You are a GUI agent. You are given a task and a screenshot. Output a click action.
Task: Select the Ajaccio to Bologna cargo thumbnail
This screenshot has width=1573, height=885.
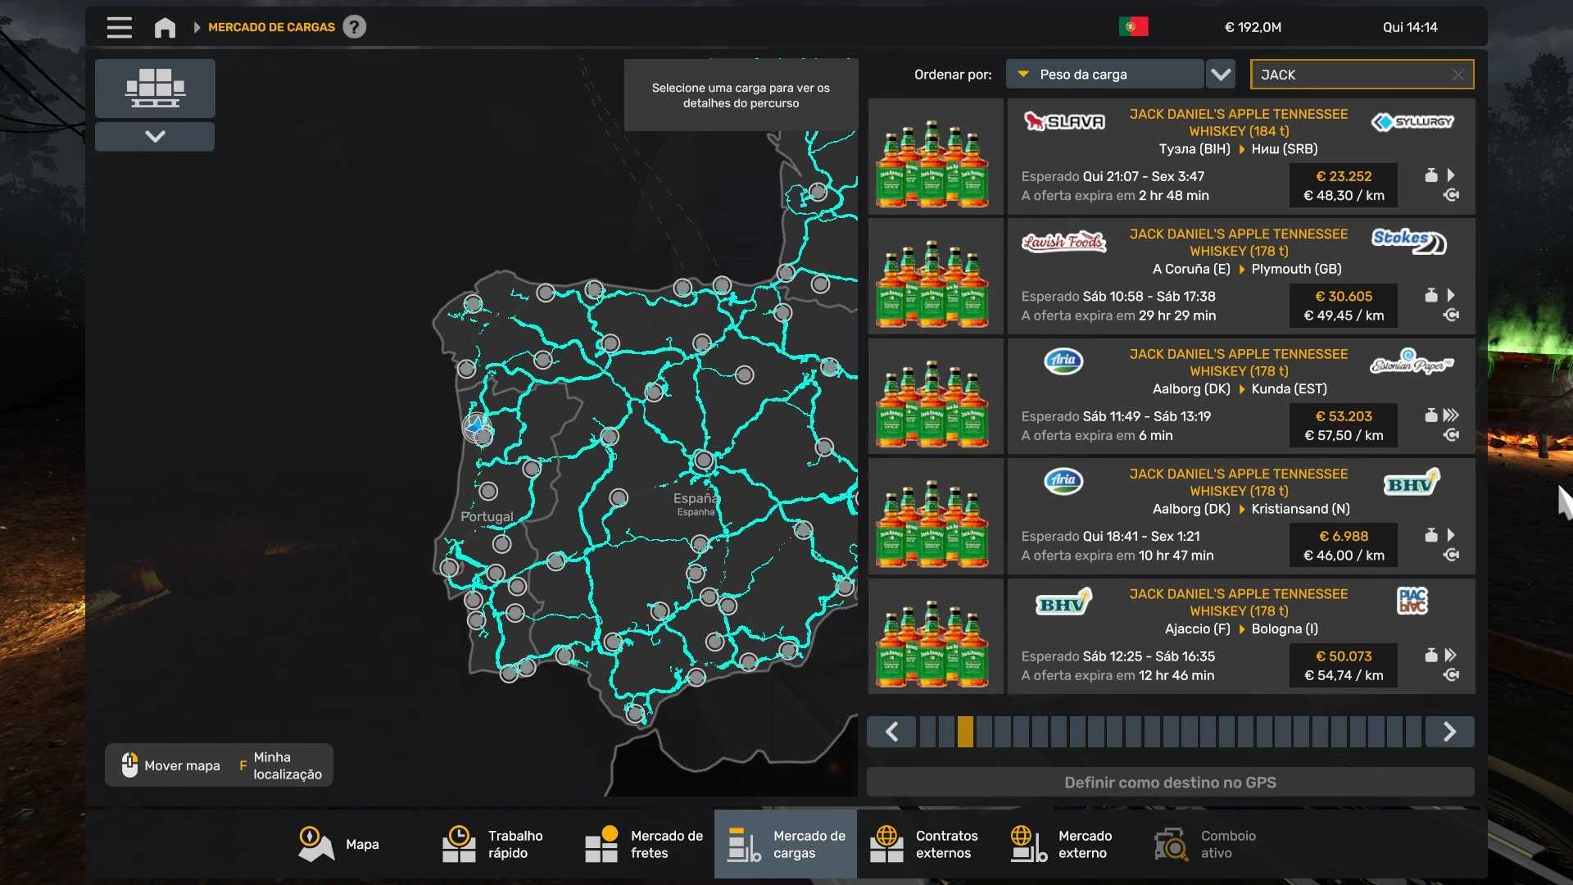(935, 637)
